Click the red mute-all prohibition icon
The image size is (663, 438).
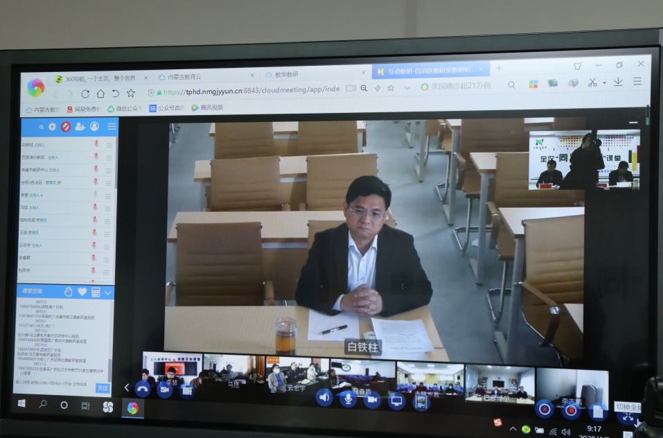(x=66, y=126)
